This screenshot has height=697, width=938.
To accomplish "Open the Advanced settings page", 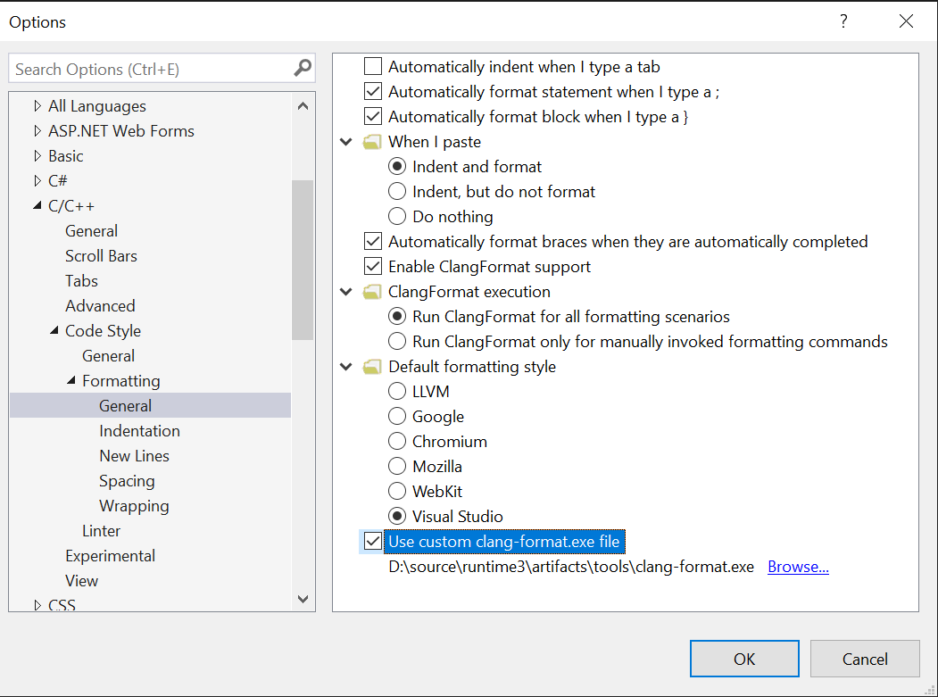I will (100, 306).
